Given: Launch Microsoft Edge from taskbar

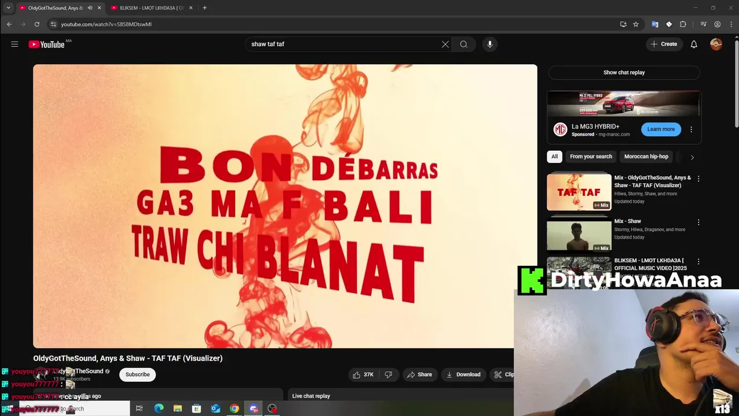Looking at the screenshot, I should pyautogui.click(x=159, y=408).
